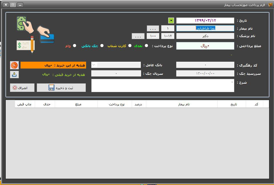Image resolution: width=274 pixels, height=185 pixels.
Task: Click the شرح description text area
Action: click(163, 86)
